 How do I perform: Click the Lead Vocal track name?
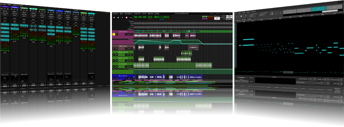pyautogui.click(x=123, y=32)
